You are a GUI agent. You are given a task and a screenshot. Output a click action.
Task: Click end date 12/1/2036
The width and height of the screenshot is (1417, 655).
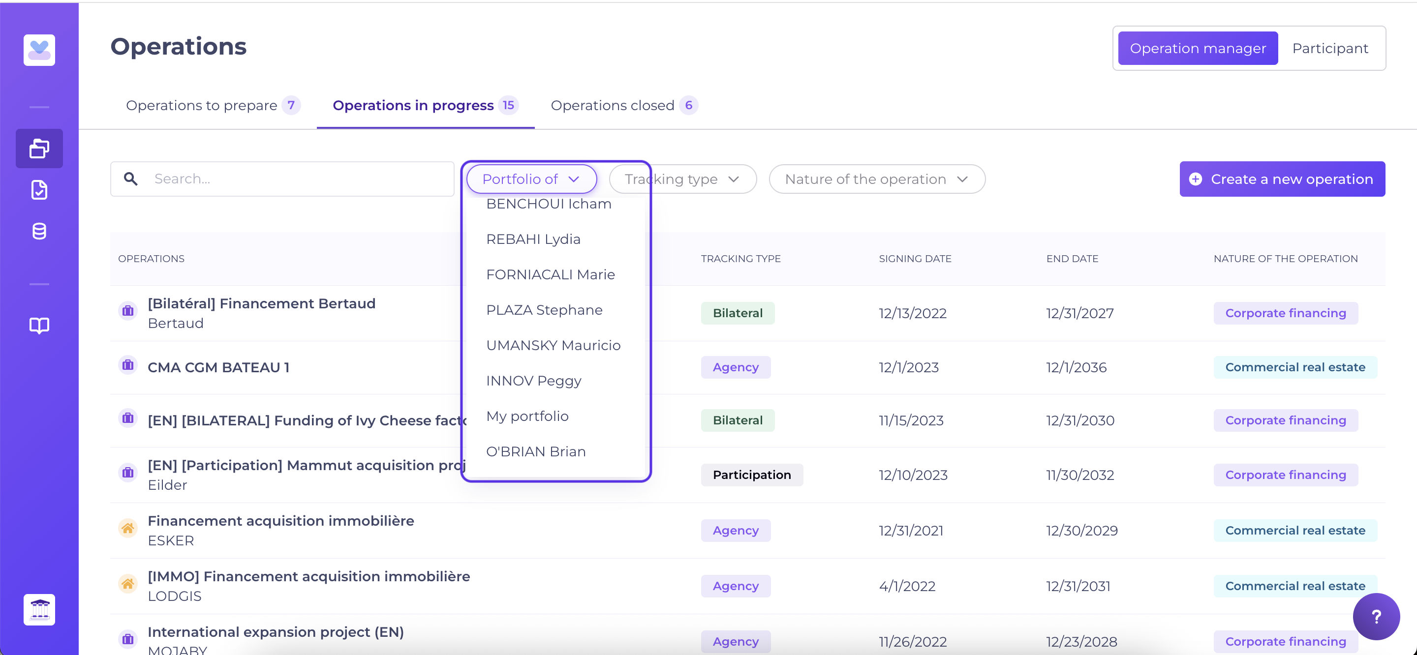click(x=1076, y=367)
